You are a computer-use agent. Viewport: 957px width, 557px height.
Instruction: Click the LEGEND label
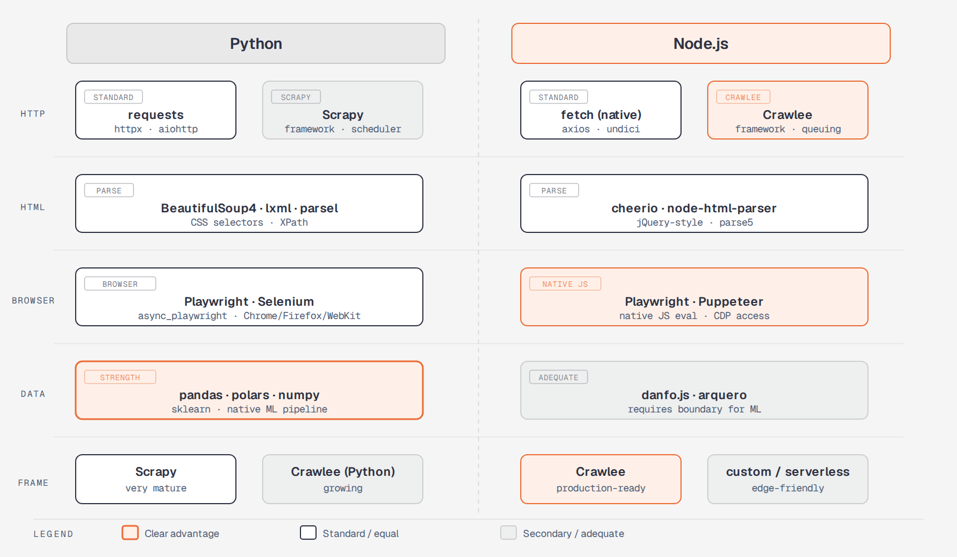point(53,534)
